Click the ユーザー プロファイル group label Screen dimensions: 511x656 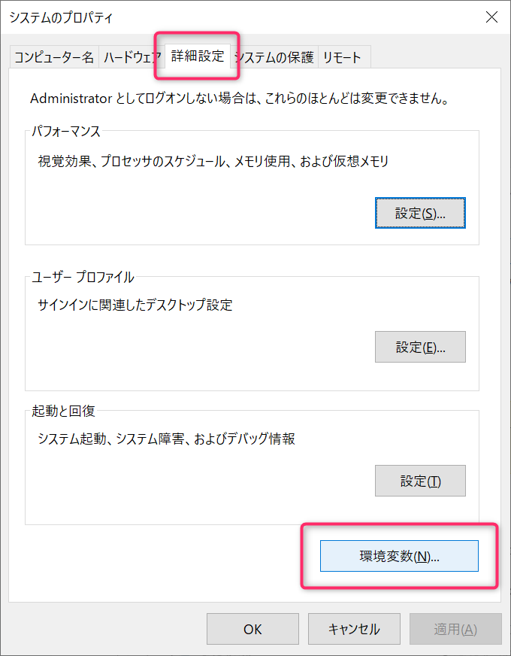point(83,277)
